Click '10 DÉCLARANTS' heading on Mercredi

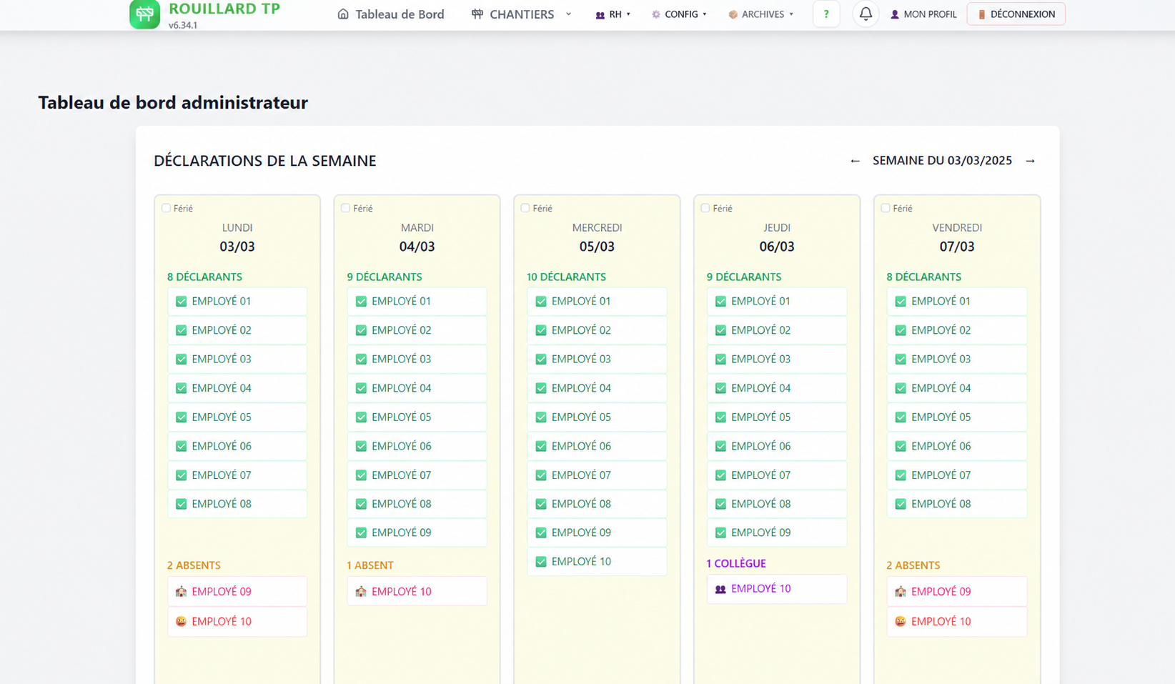tap(566, 277)
